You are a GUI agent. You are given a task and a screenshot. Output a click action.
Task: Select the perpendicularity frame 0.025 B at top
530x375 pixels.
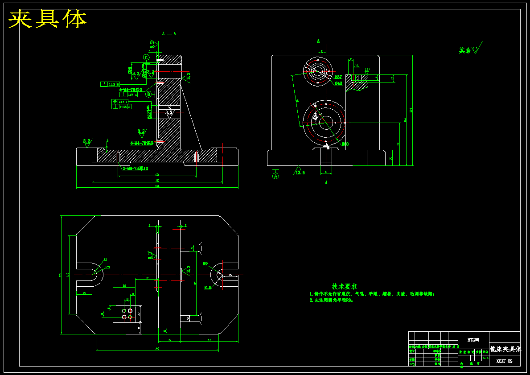(x=110, y=84)
